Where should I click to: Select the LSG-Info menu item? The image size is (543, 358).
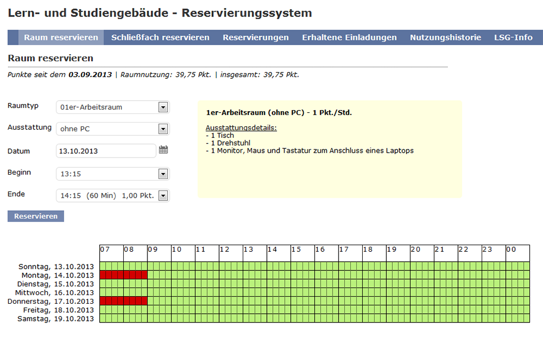[x=513, y=37]
